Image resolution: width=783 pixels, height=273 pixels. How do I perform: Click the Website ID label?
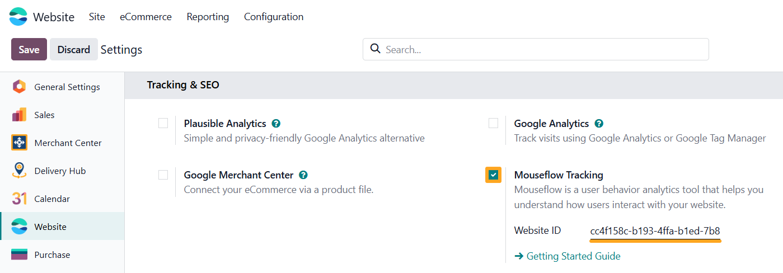click(537, 230)
